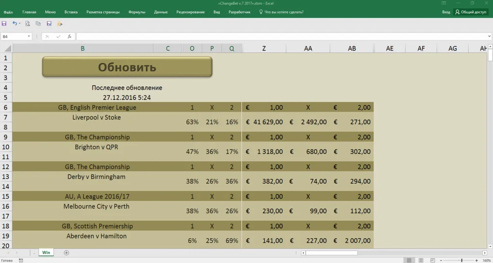Open the Формулы ribbon tab

[137, 12]
